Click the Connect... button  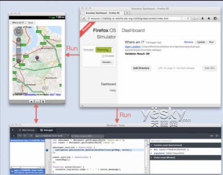pyautogui.click(x=107, y=62)
